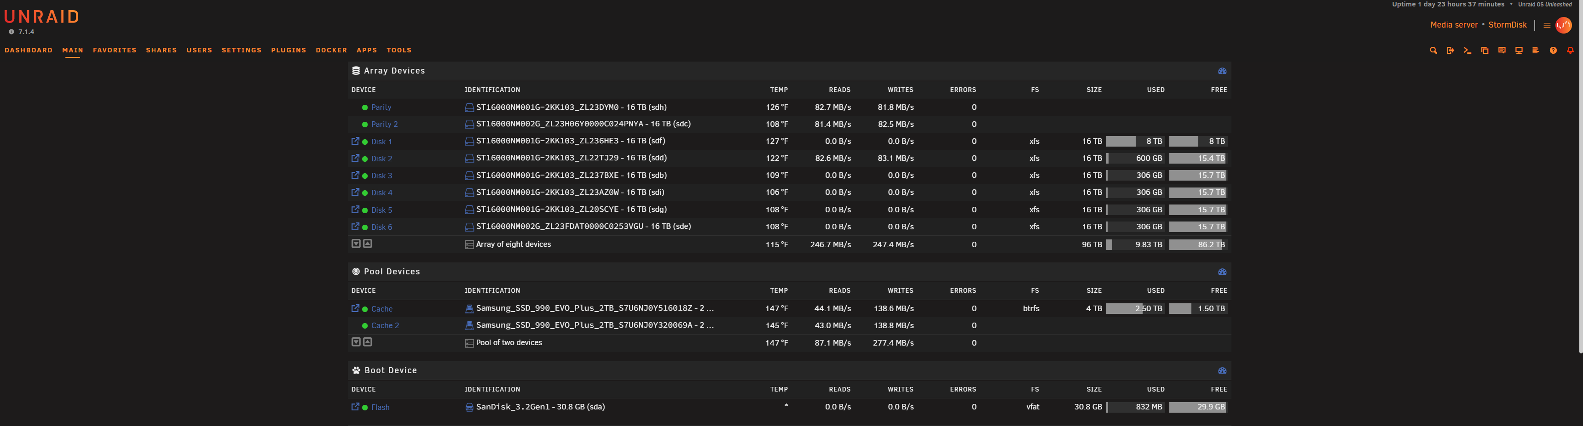Toggle Array Devices reads/writes display
Image resolution: width=1583 pixels, height=426 pixels.
click(1222, 71)
